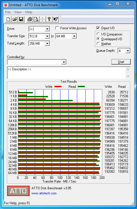This screenshot has height=209, width=137.
Task: Click the ATTO app icon in the title bar
Action: coord(6,5)
